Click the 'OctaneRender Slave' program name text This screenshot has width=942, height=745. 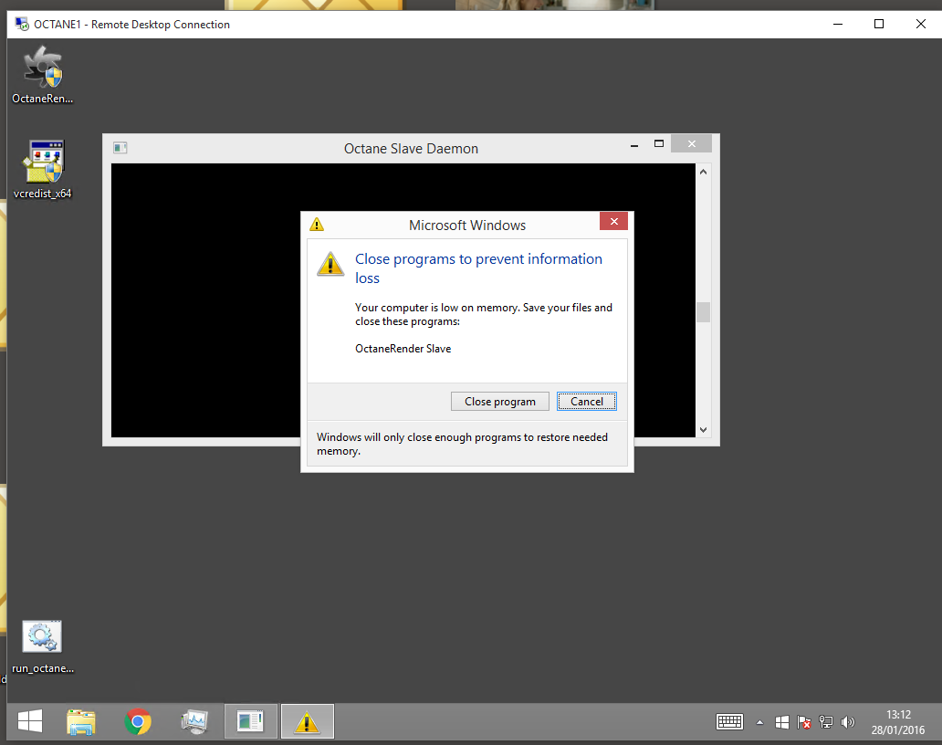[403, 349]
